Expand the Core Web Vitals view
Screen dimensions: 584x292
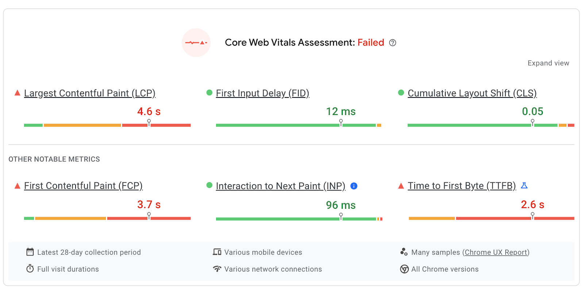(x=548, y=63)
